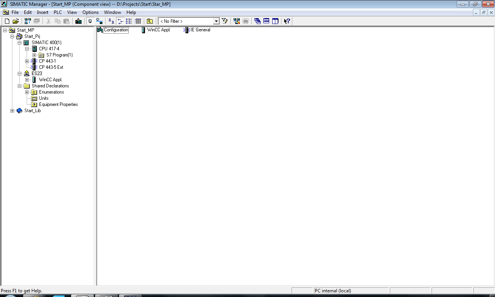Collapse the CPU 417-4 node

coord(27,49)
